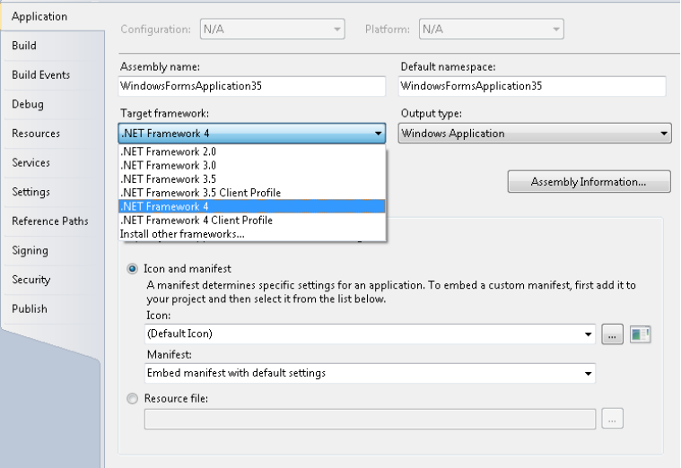
Task: Choose .NET Framework 3.5 Client Profile
Action: (200, 193)
